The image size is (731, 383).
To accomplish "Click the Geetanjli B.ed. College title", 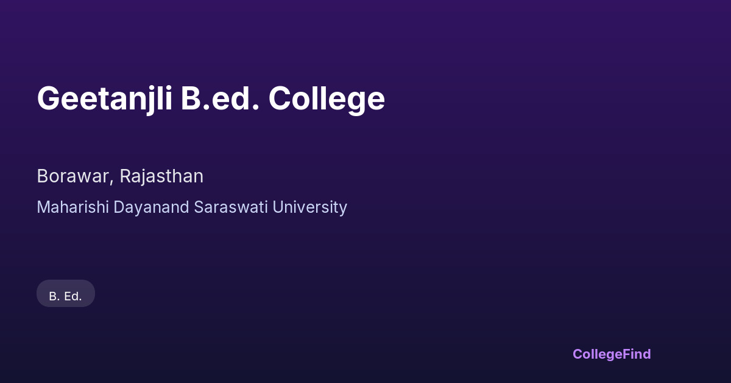I will pyautogui.click(x=211, y=98).
